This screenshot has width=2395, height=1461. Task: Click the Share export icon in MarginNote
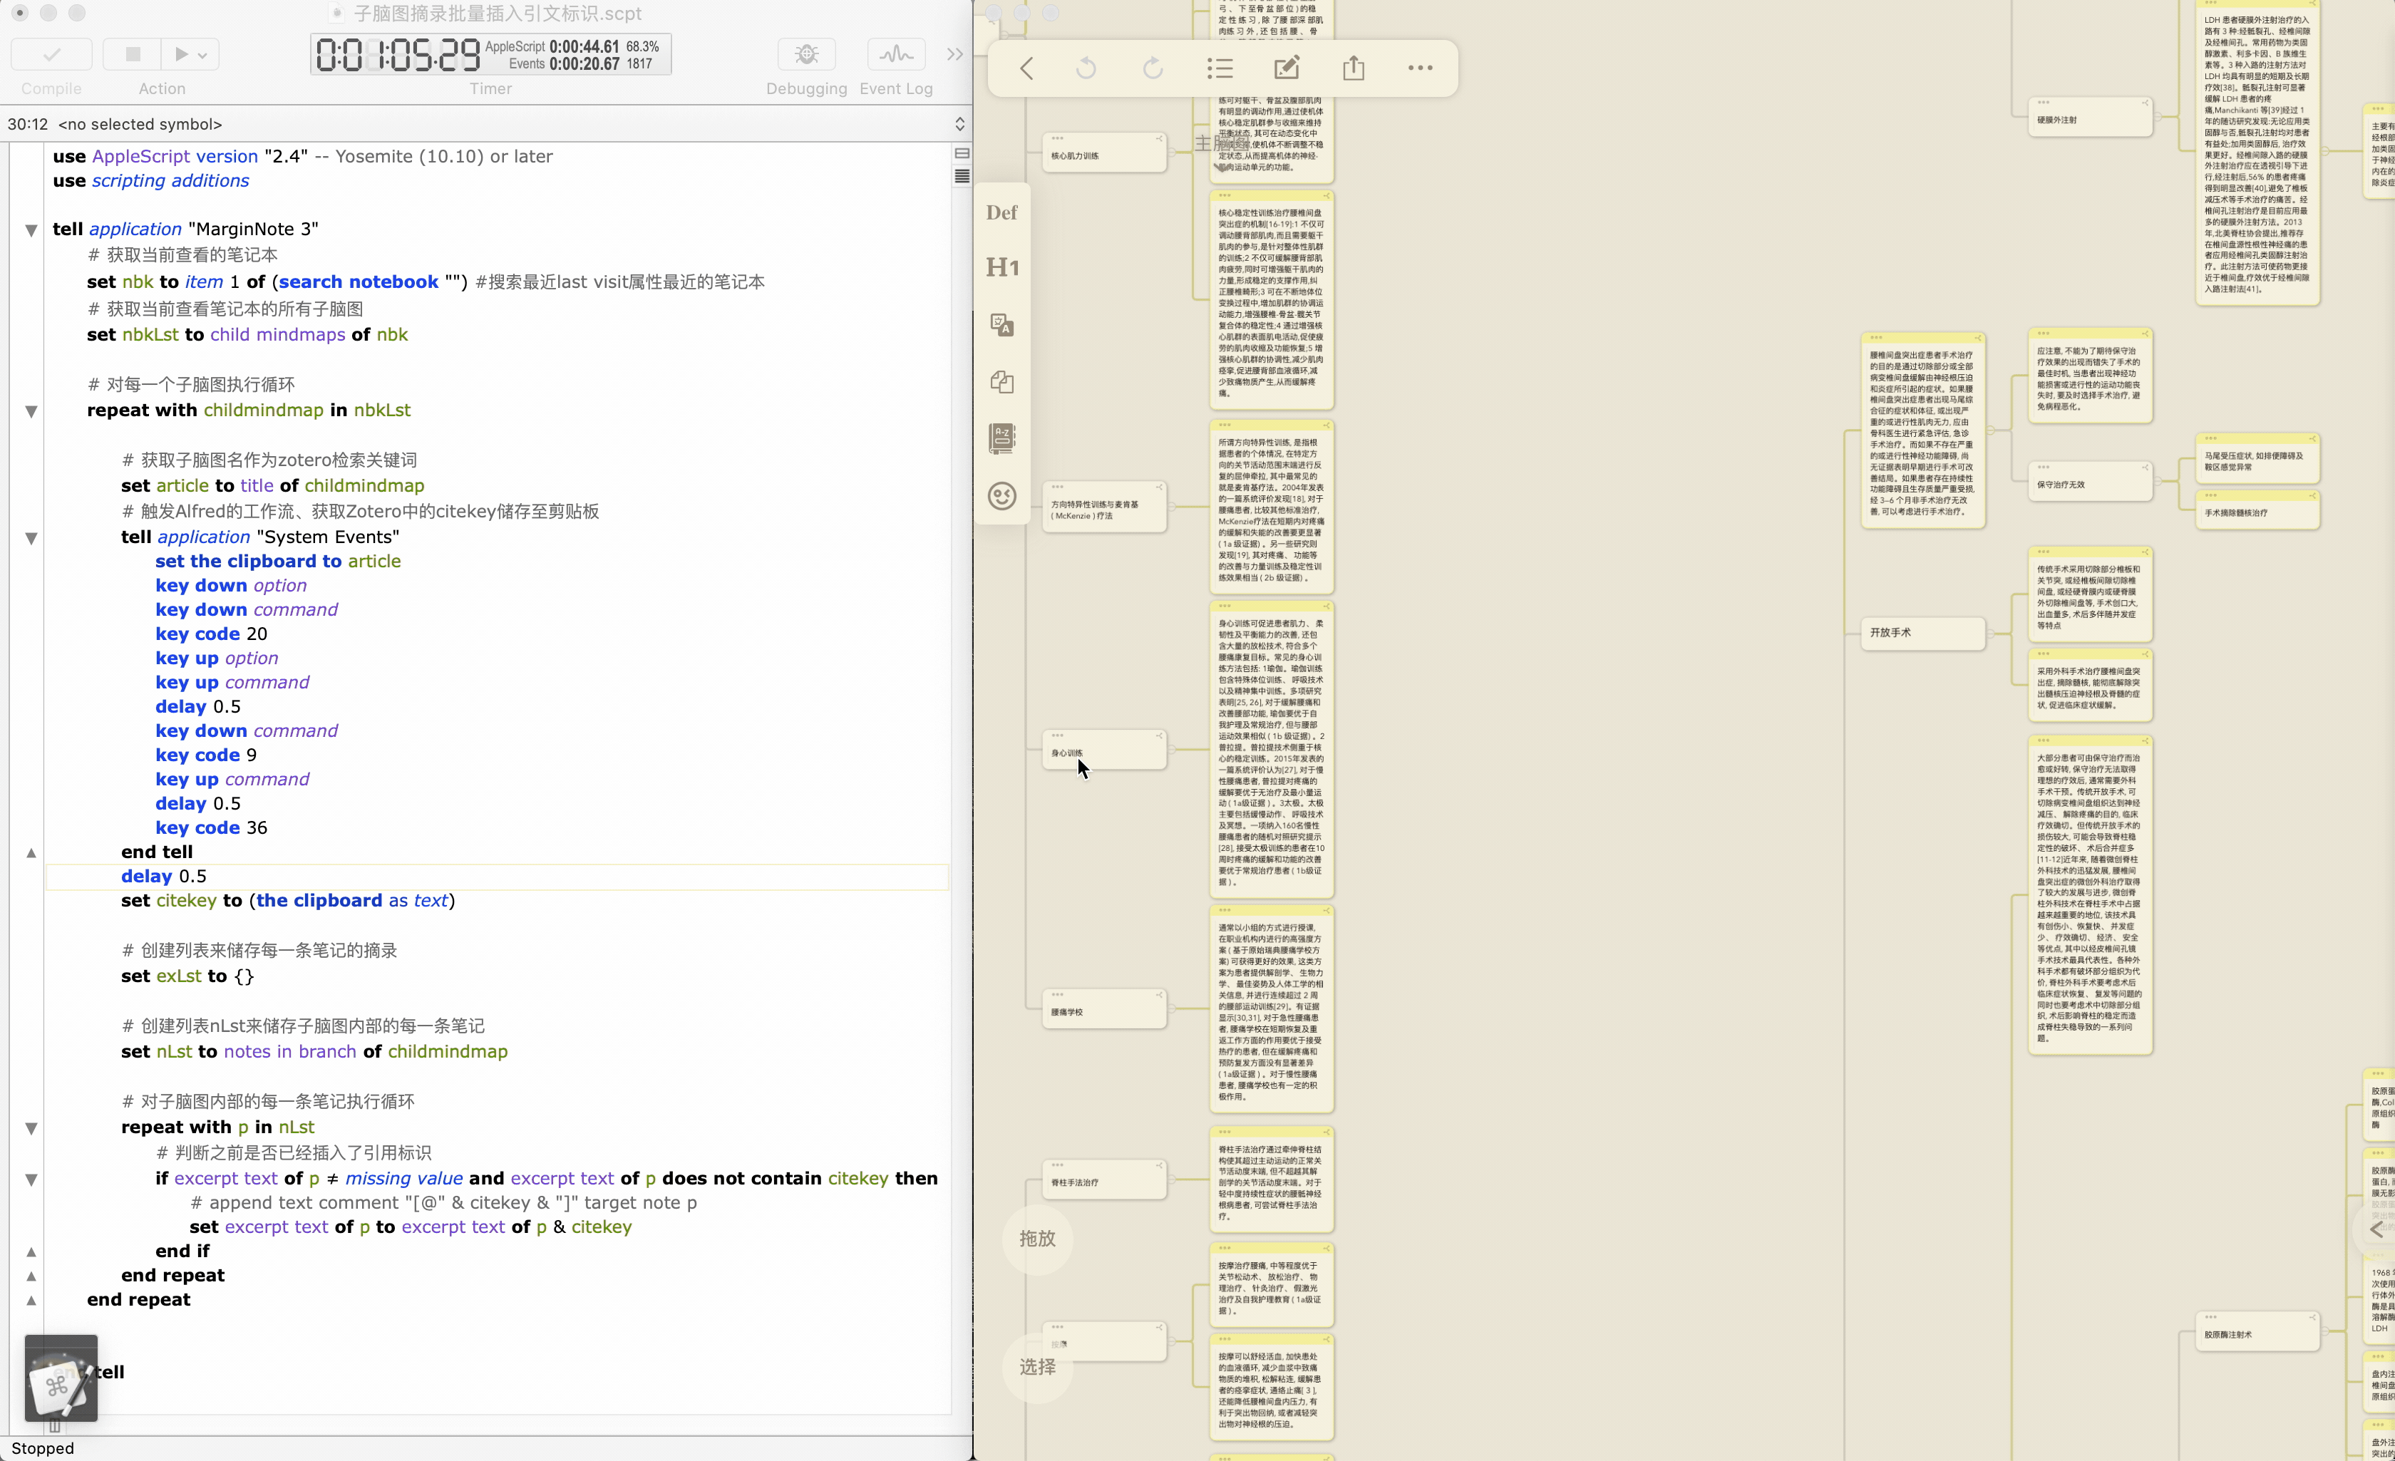(1353, 67)
